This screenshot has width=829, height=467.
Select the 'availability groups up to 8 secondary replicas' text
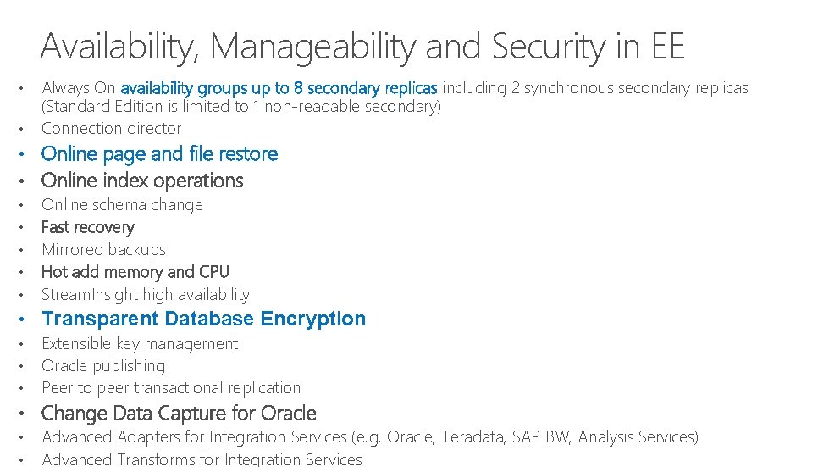279,88
